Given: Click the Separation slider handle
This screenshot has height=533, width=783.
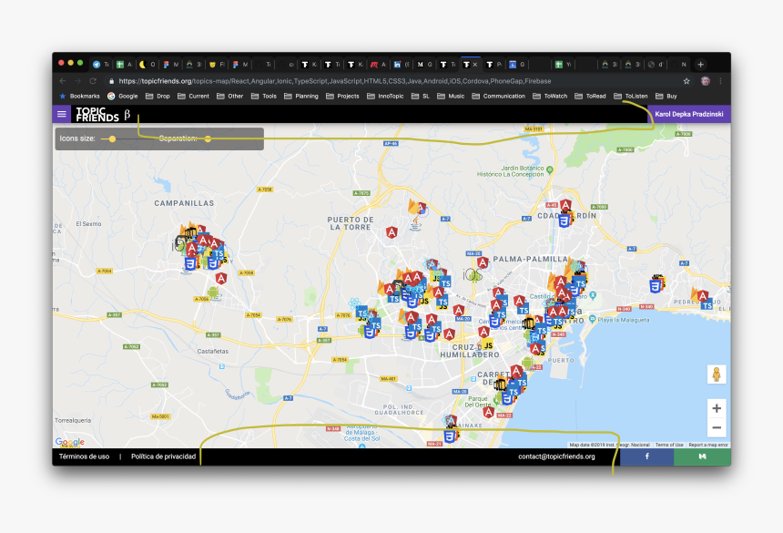Looking at the screenshot, I should tap(208, 138).
